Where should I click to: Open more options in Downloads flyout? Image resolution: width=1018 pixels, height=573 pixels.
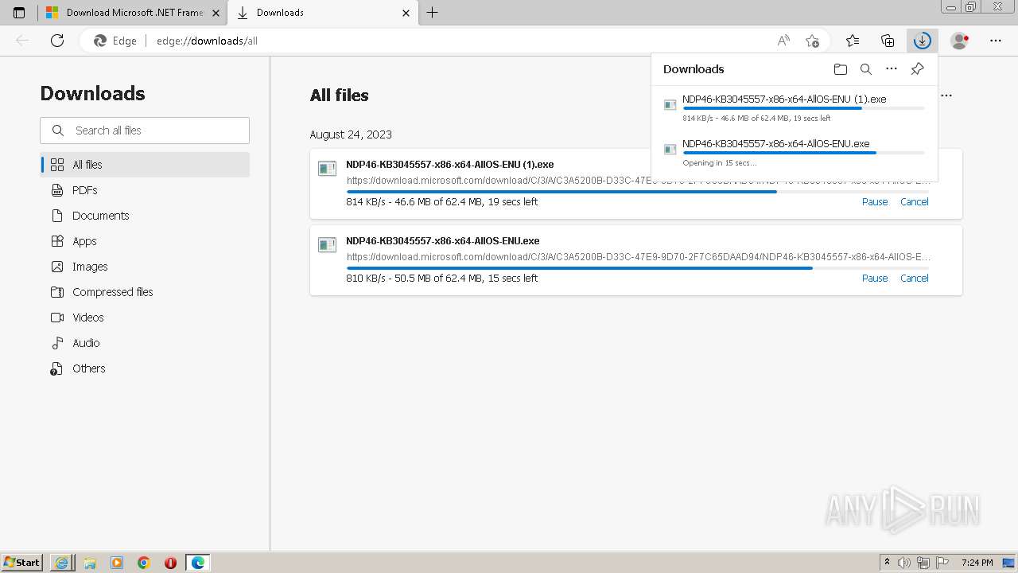892,69
